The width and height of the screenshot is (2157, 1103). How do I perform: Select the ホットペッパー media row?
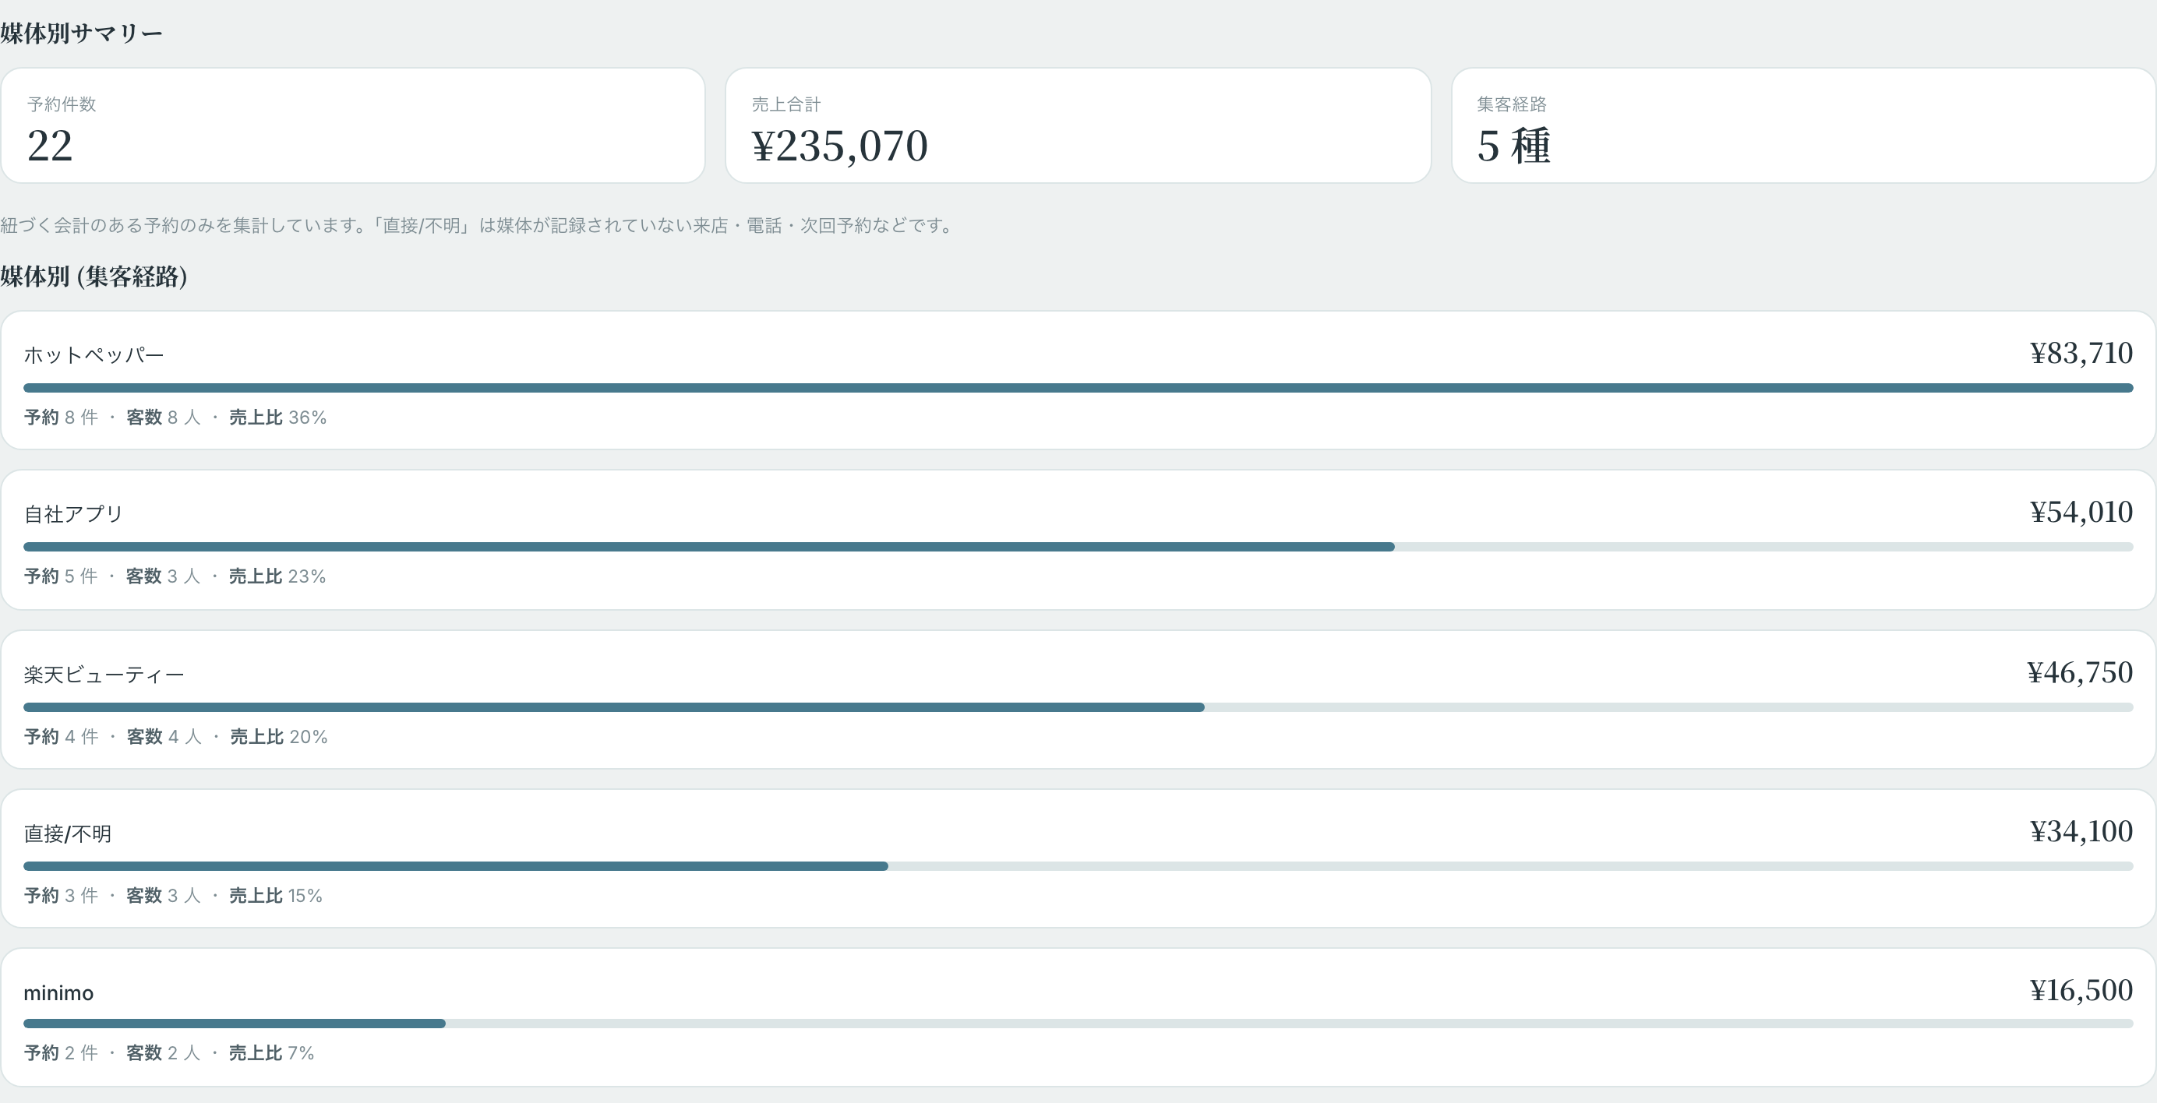(1078, 380)
